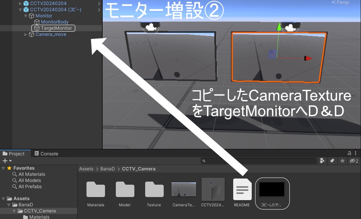
Task: Select the Model folder icon in grid
Action: [125, 189]
